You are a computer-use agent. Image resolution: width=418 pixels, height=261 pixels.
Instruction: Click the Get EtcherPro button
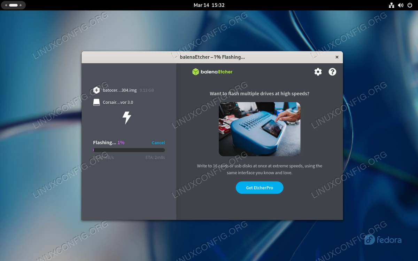[x=260, y=188]
